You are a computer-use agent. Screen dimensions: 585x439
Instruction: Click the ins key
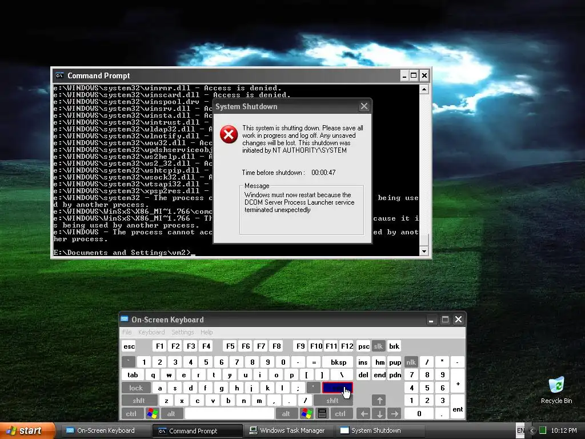363,362
